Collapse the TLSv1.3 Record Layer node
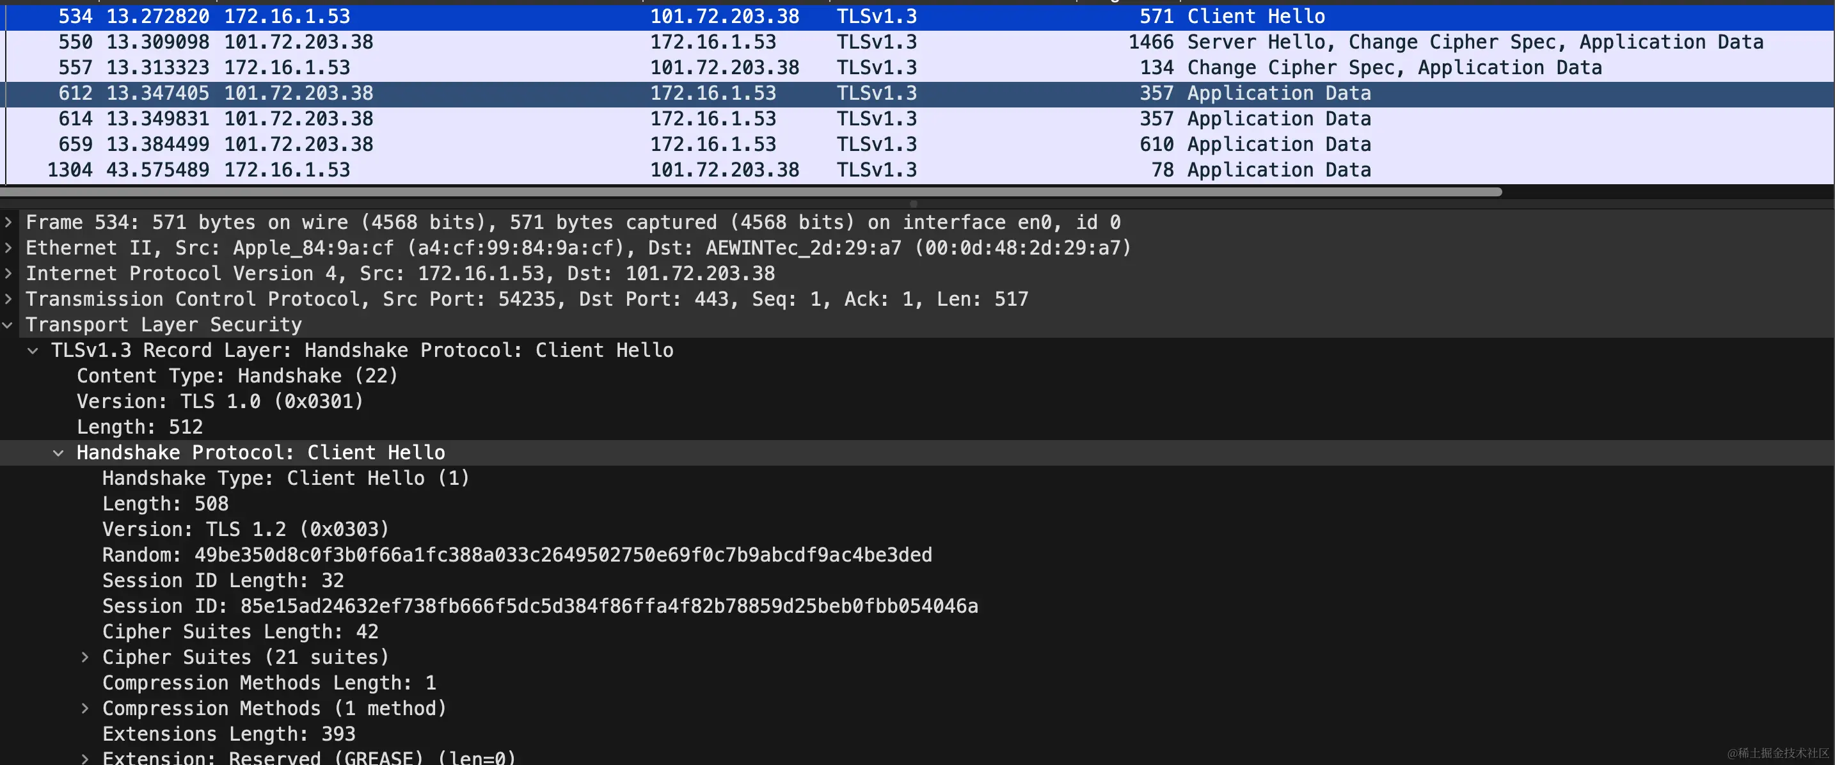This screenshot has height=765, width=1835. click(33, 351)
